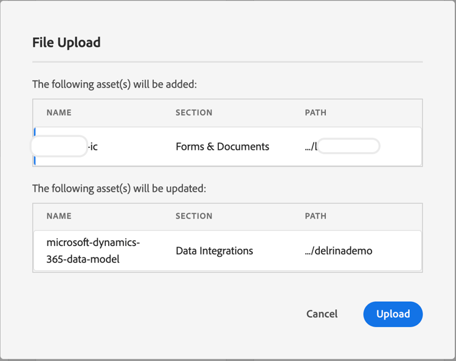Click the 'asset(s) will be updated' label
Viewport: 456px width, 361px height.
(x=119, y=189)
